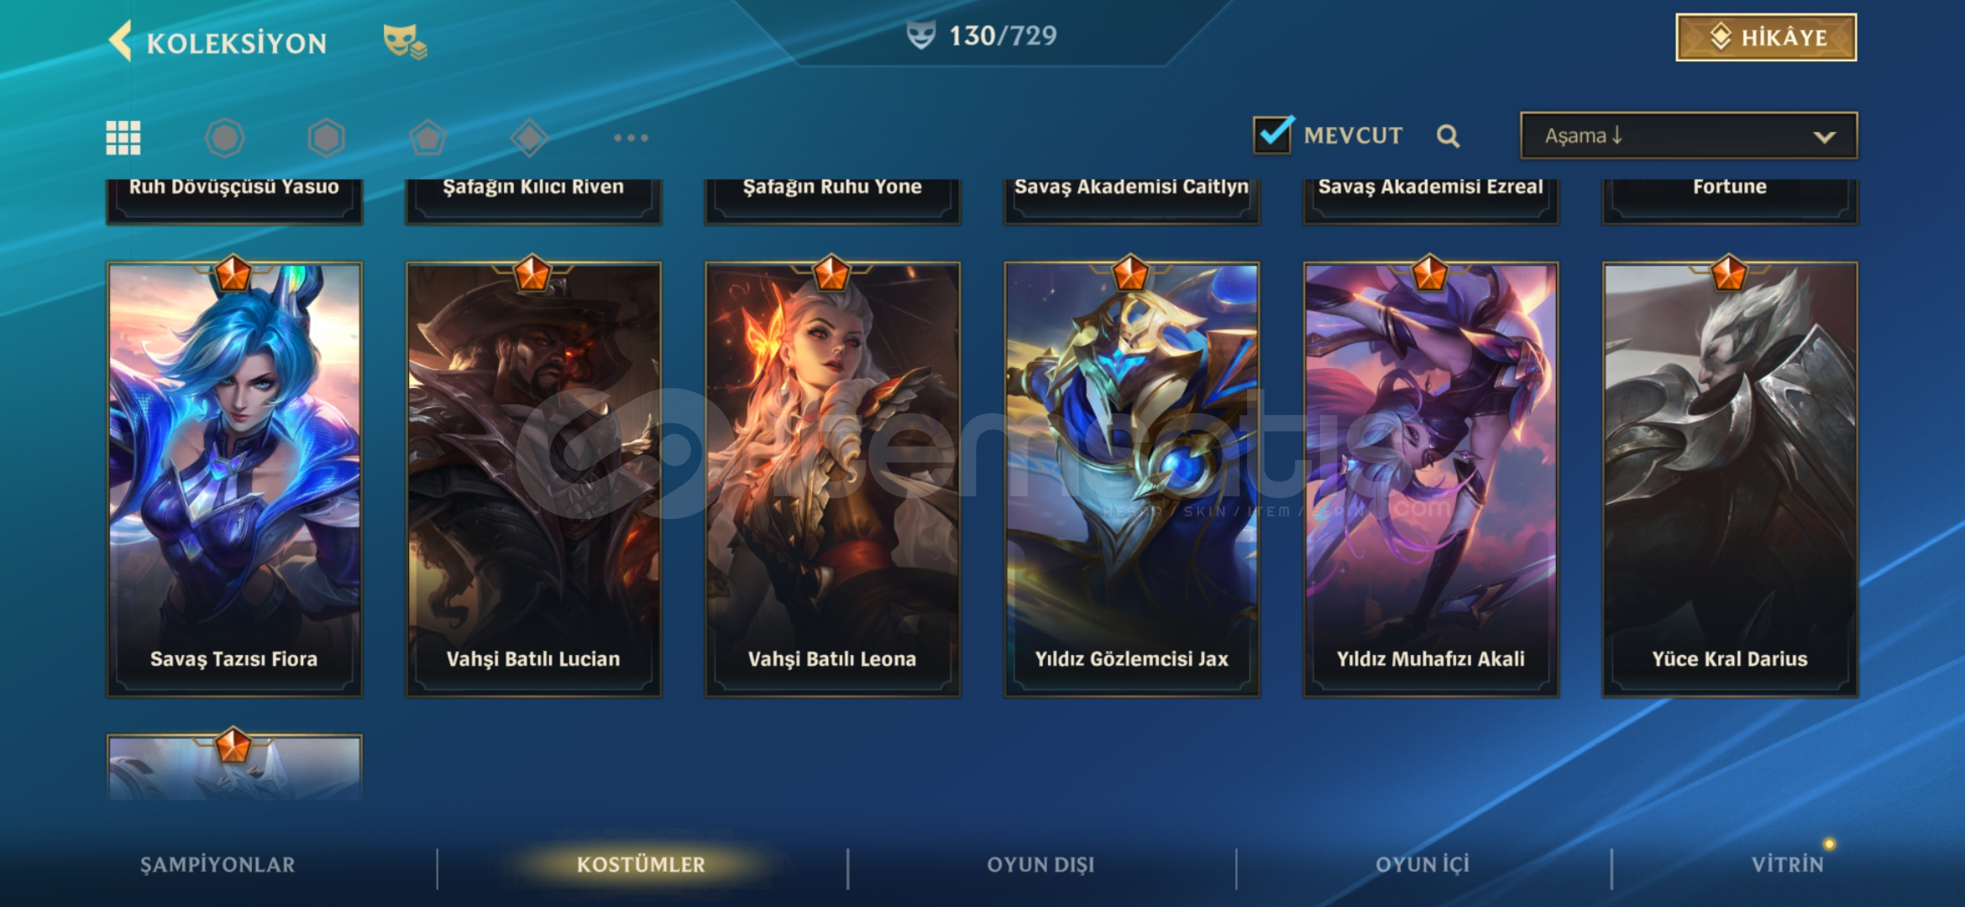
Task: Expand sort options via chevron arrow
Action: [x=1824, y=137]
